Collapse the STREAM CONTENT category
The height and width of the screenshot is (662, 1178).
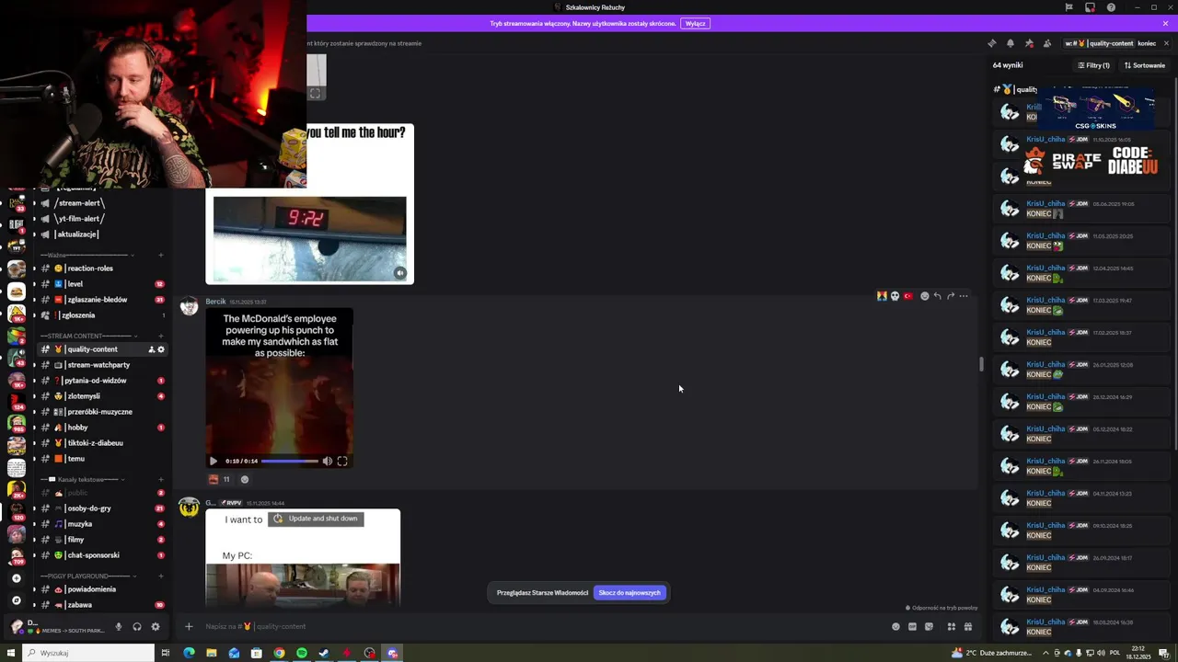click(89, 336)
